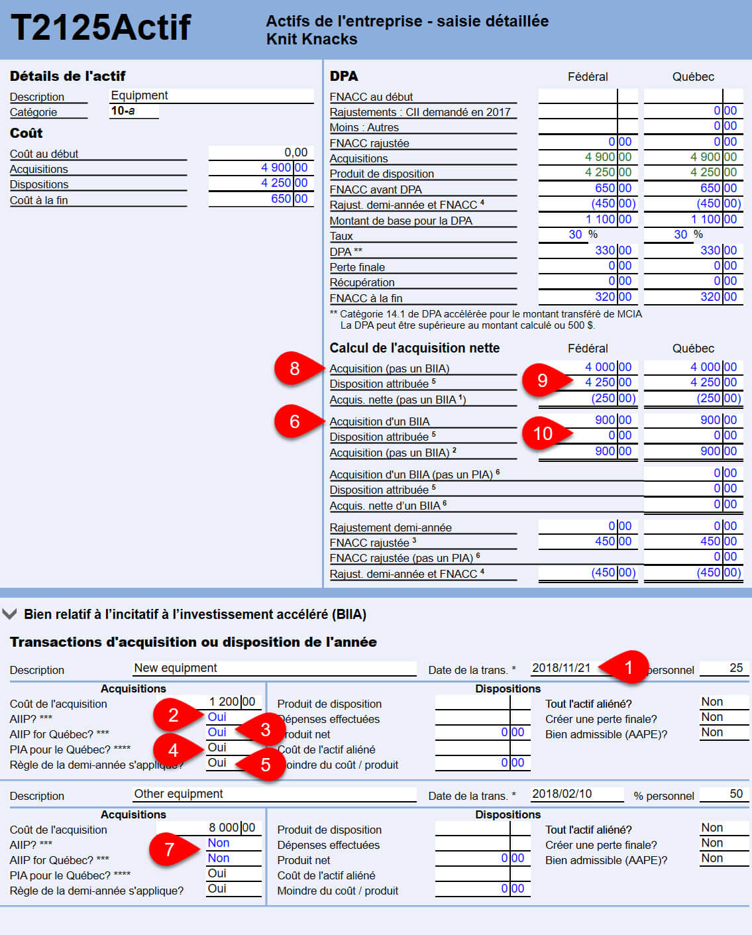Toggle 'Créer une perte finale?' for New equipment
The width and height of the screenshot is (752, 935).
(x=724, y=717)
